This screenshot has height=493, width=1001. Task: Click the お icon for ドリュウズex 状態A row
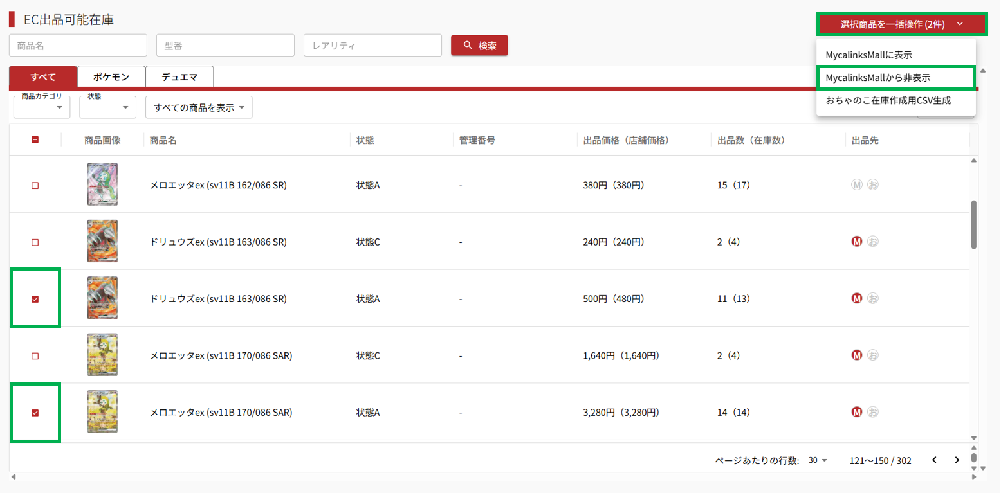[872, 298]
